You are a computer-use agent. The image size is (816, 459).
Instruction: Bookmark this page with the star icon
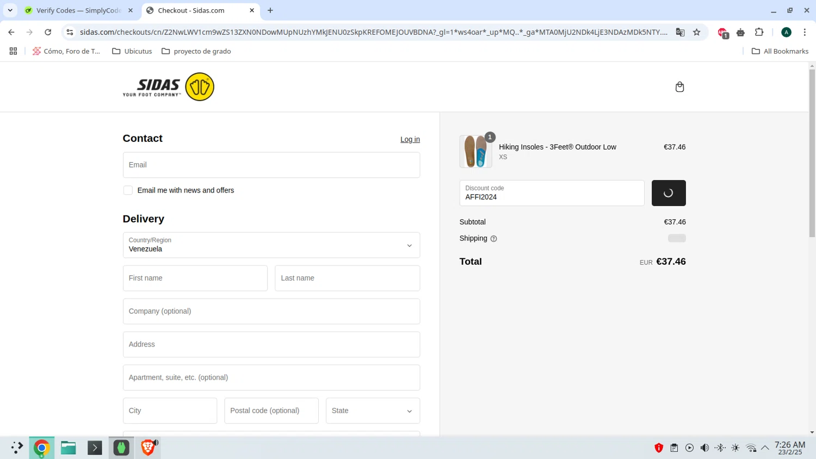pyautogui.click(x=697, y=32)
